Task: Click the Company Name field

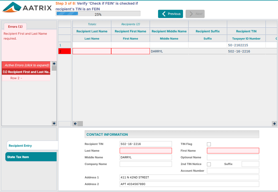Action: [146, 164]
